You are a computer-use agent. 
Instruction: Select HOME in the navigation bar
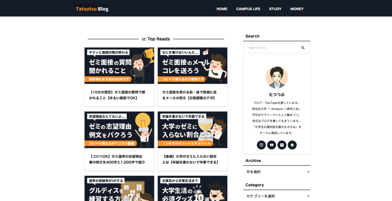[x=222, y=9]
